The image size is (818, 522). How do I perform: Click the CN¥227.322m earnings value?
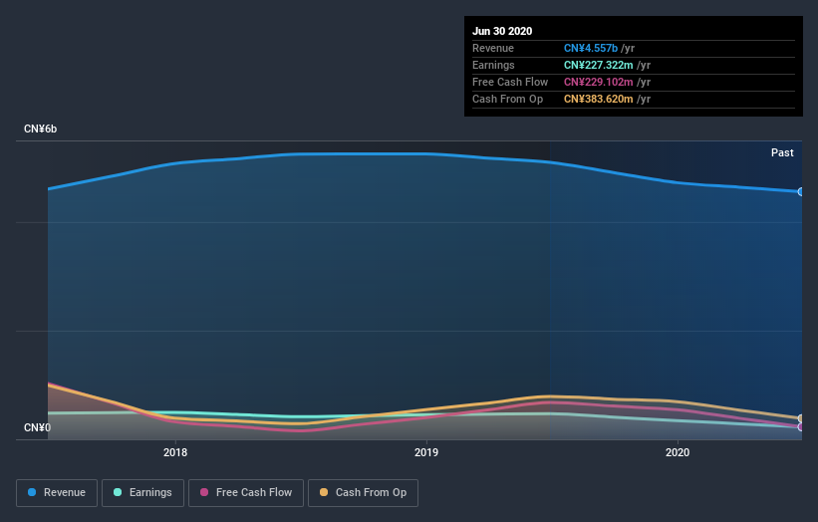(x=599, y=65)
